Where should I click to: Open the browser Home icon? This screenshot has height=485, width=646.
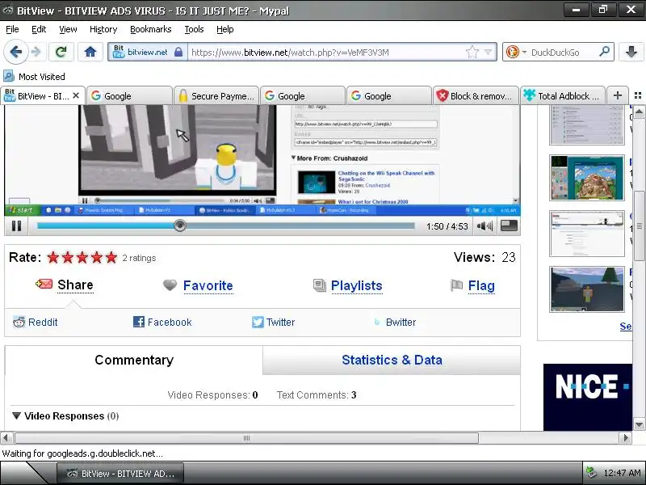[x=90, y=52]
